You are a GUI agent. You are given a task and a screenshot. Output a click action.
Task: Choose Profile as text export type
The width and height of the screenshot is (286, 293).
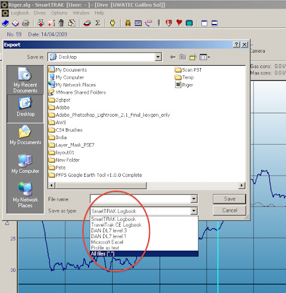coord(144,248)
